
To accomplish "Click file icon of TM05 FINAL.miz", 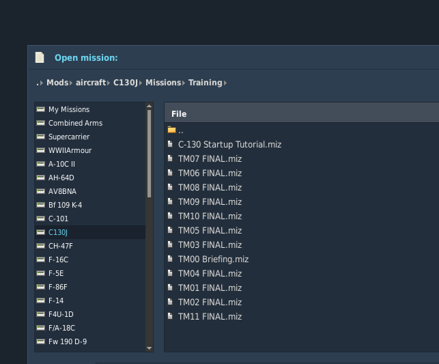I will tap(170, 230).
